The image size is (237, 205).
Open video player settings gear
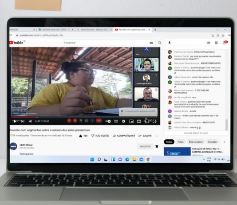click(x=123, y=121)
